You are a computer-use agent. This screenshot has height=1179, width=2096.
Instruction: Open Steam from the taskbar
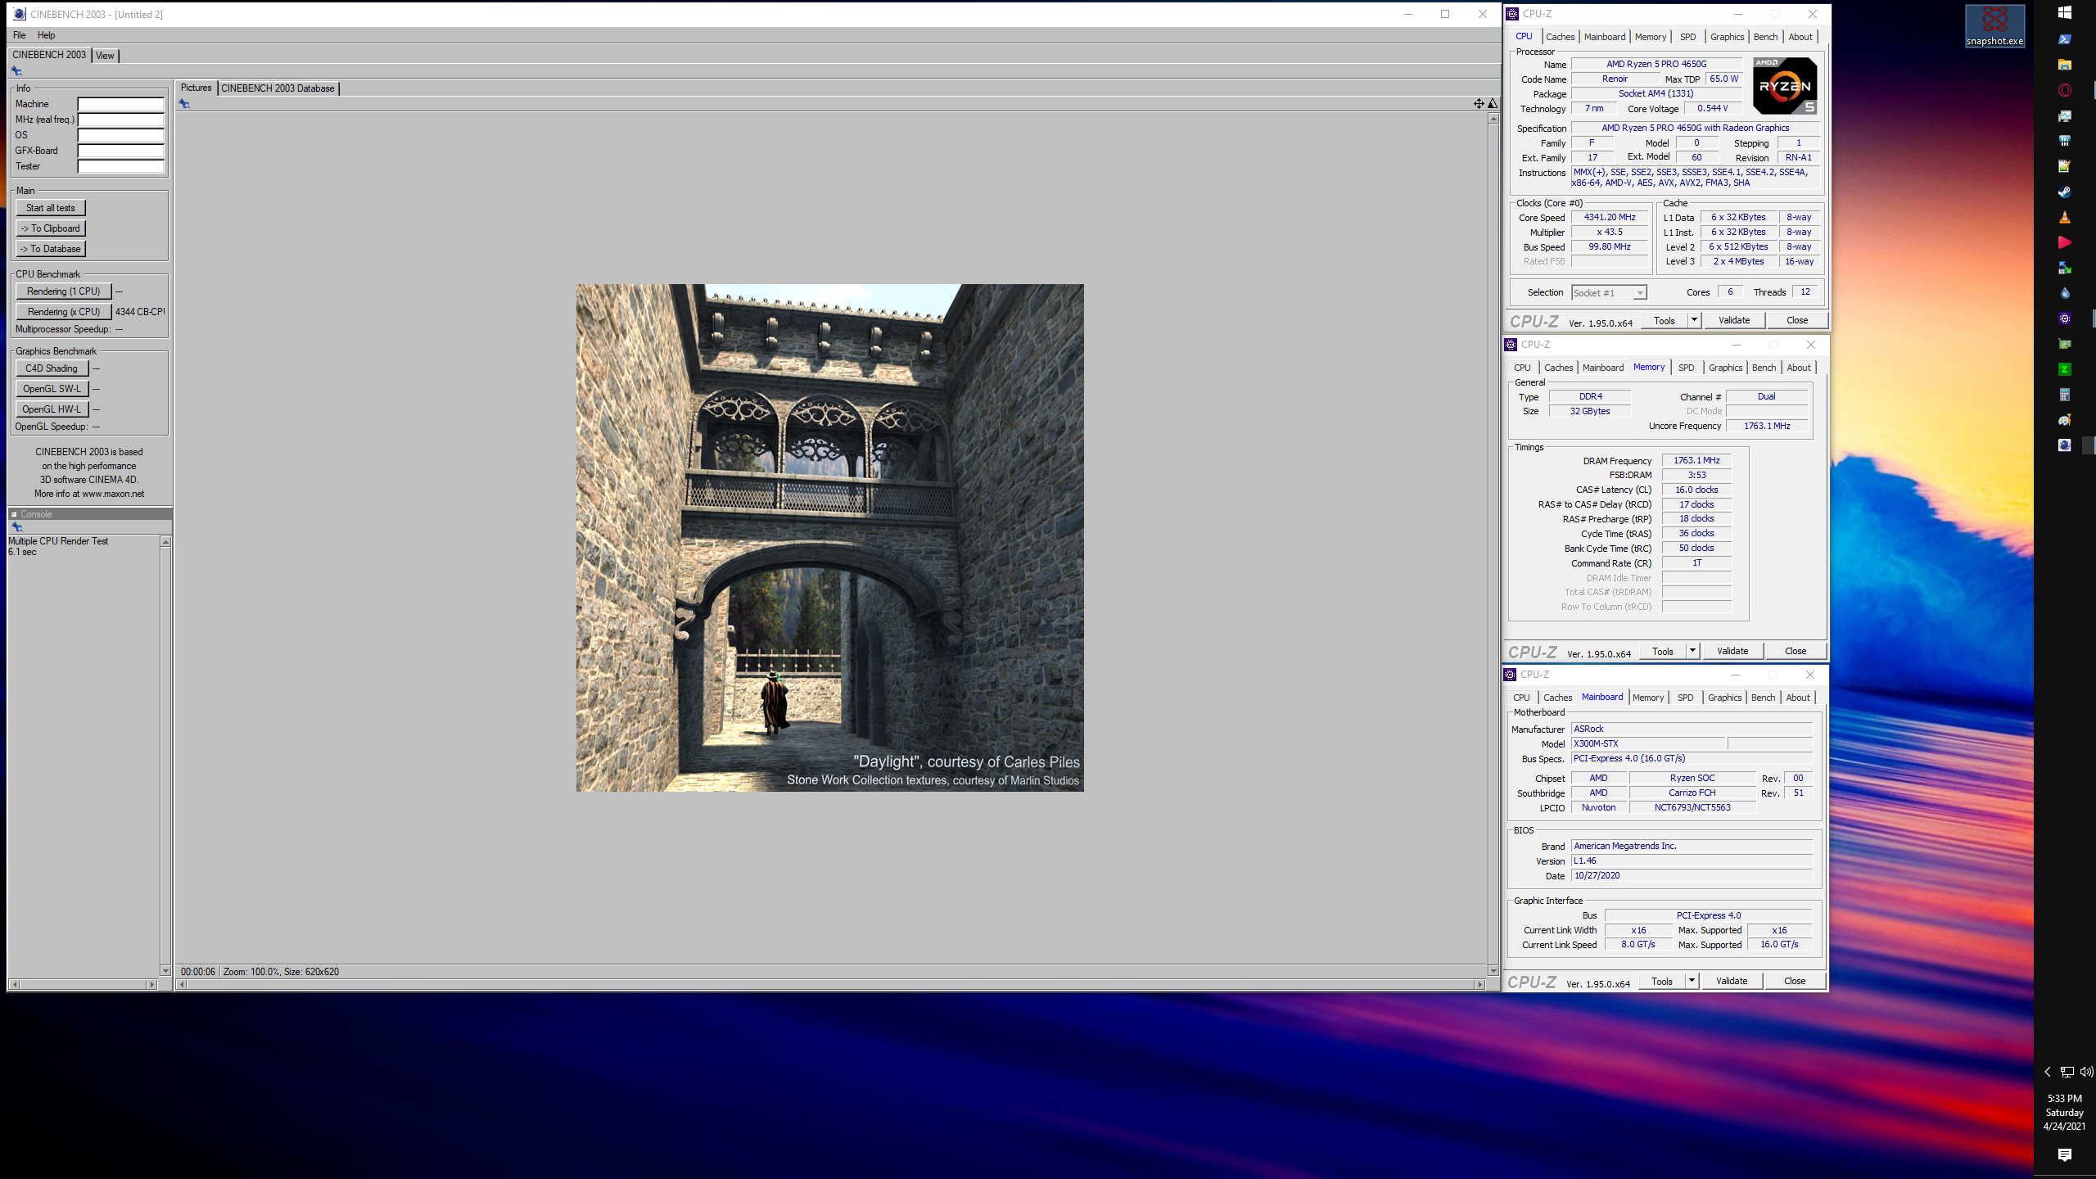2065,192
